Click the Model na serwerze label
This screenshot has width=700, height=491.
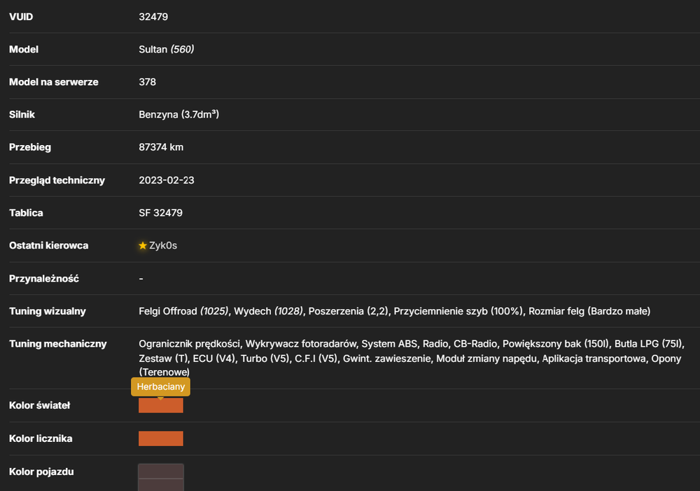click(54, 82)
